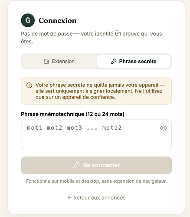
Task: Click the exclamation warning icon in banner
Action: [x=29, y=85]
